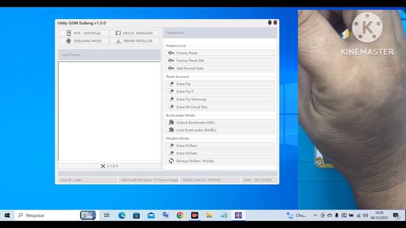The width and height of the screenshot is (406, 228).
Task: Open Device Manager from the toolbar
Action: coord(134,33)
